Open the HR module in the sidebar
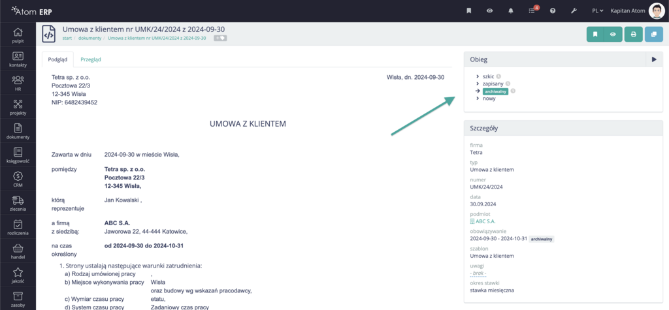 click(x=18, y=83)
